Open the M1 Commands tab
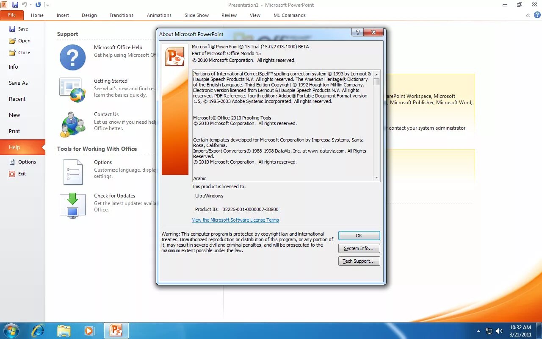The image size is (542, 339). coord(290,15)
